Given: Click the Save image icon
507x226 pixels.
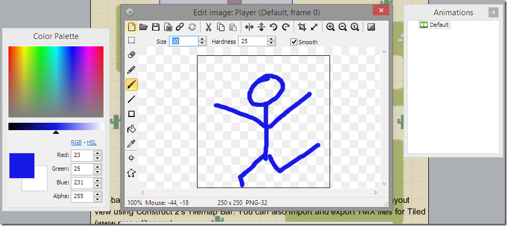Looking at the screenshot, I should coord(156,27).
